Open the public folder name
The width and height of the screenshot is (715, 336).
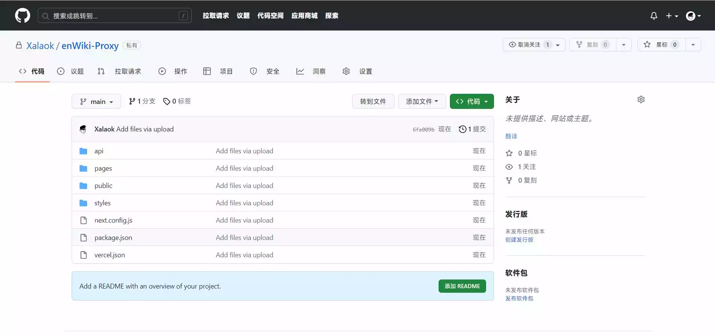[103, 186]
